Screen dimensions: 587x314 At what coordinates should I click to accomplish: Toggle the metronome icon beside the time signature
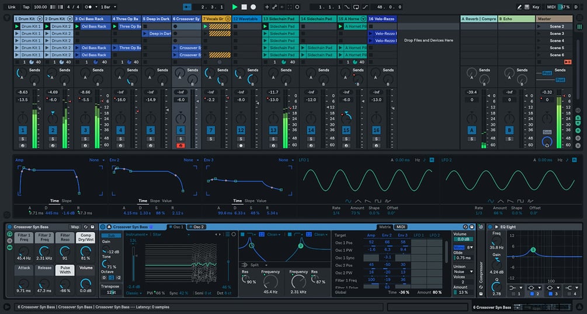click(x=88, y=7)
